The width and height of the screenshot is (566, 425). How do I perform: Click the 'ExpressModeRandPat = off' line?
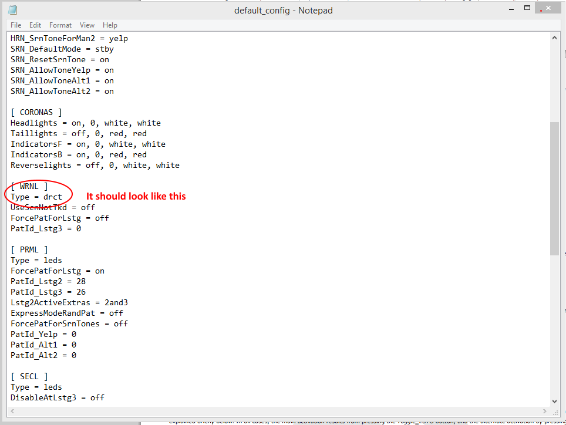pyautogui.click(x=67, y=313)
